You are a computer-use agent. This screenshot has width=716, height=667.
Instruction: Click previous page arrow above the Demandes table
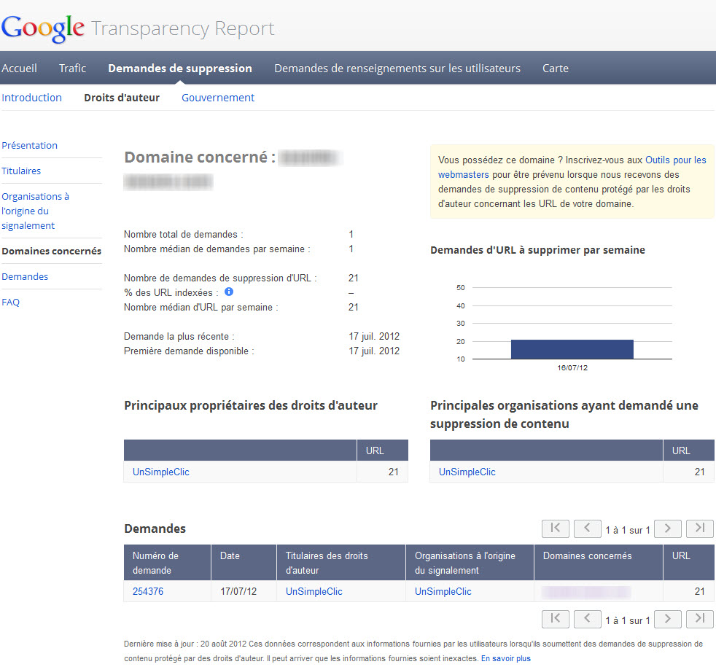coord(587,528)
